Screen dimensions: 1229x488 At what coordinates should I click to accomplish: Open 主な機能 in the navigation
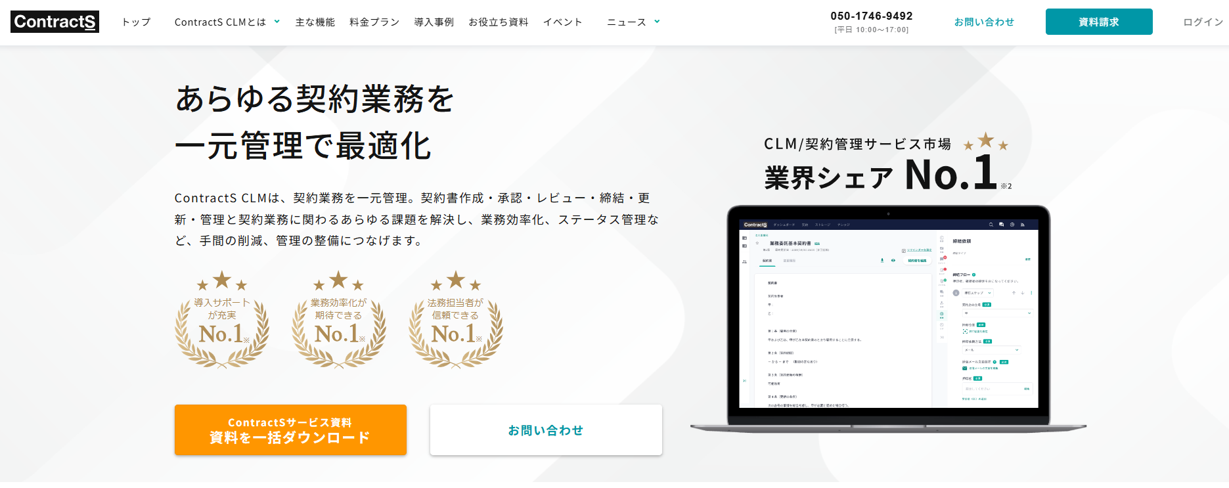(x=315, y=22)
